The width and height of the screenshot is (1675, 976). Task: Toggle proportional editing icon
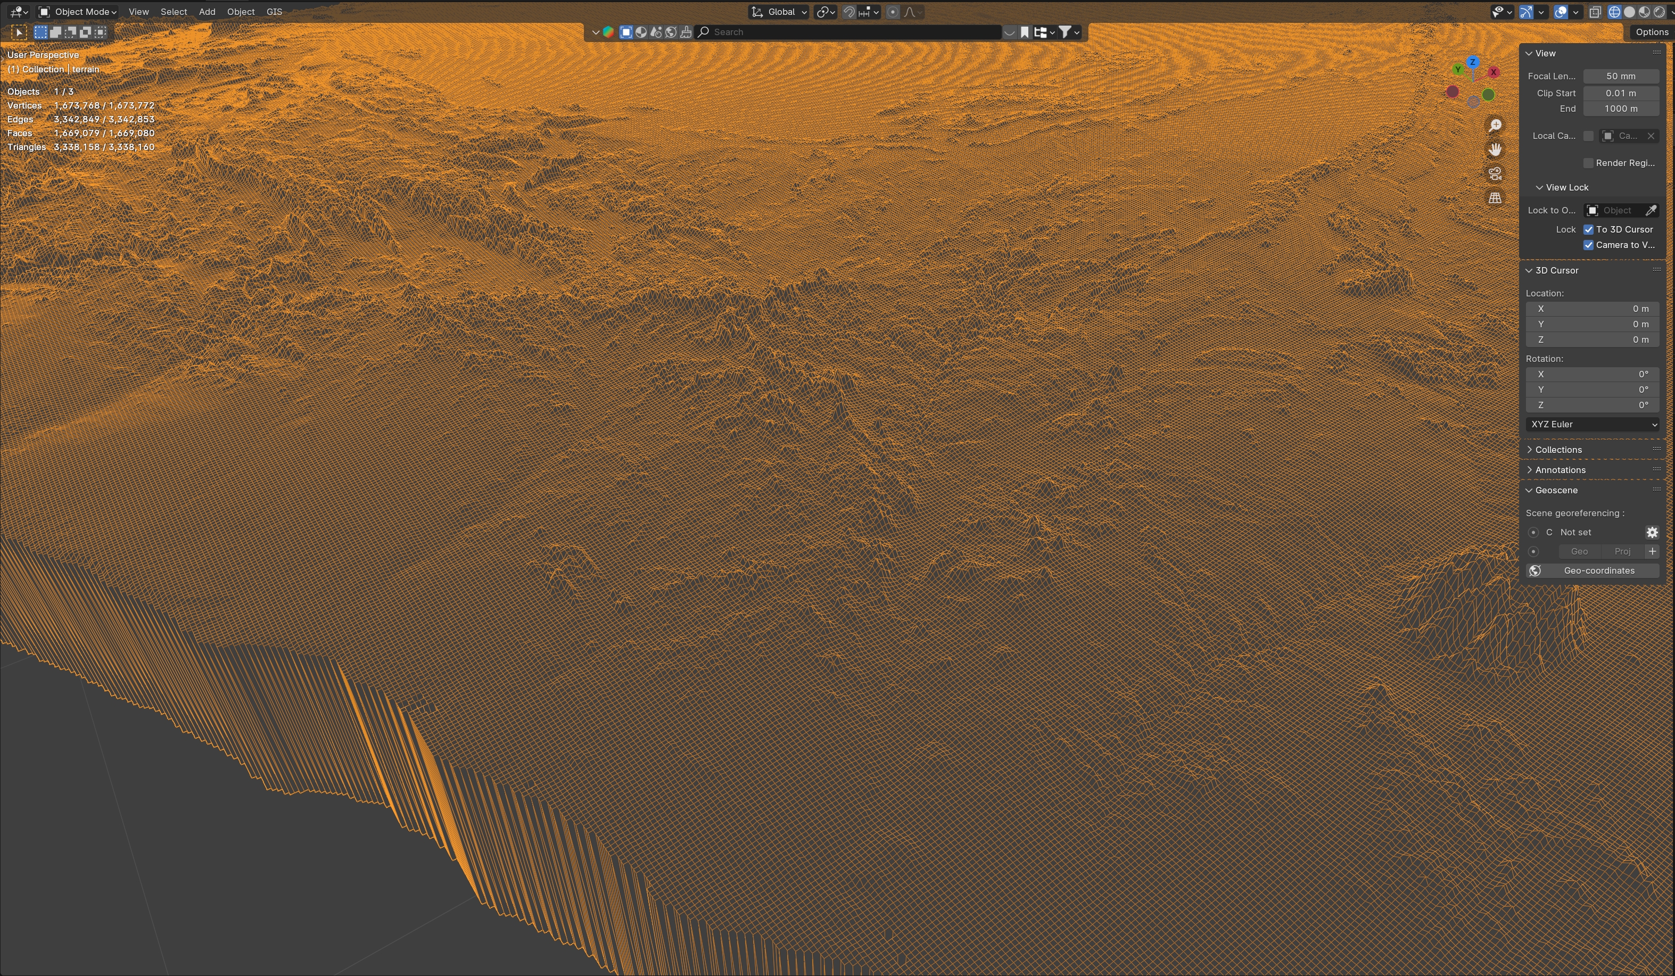(x=893, y=12)
